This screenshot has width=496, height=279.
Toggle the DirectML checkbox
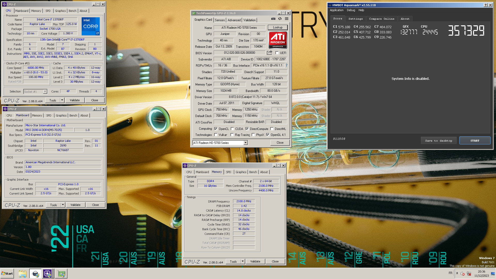(272, 129)
